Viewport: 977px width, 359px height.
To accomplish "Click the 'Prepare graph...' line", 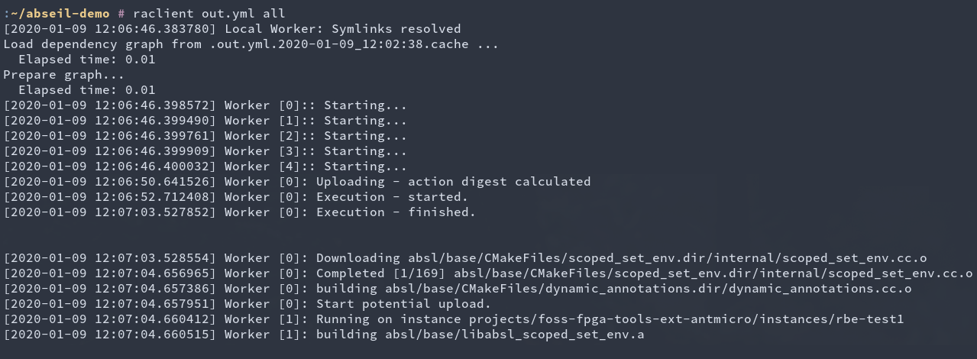I will [x=64, y=75].
